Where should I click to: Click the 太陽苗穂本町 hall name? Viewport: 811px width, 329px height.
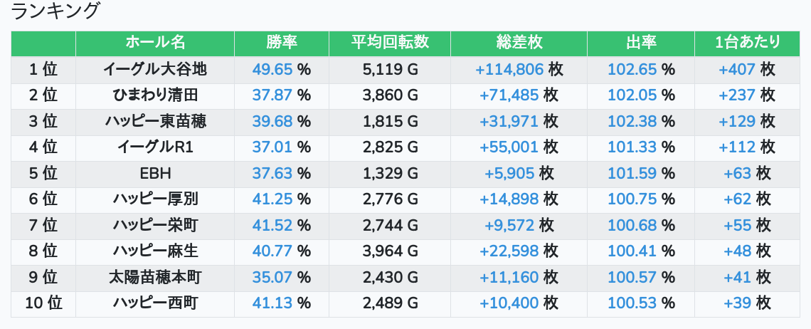(155, 277)
